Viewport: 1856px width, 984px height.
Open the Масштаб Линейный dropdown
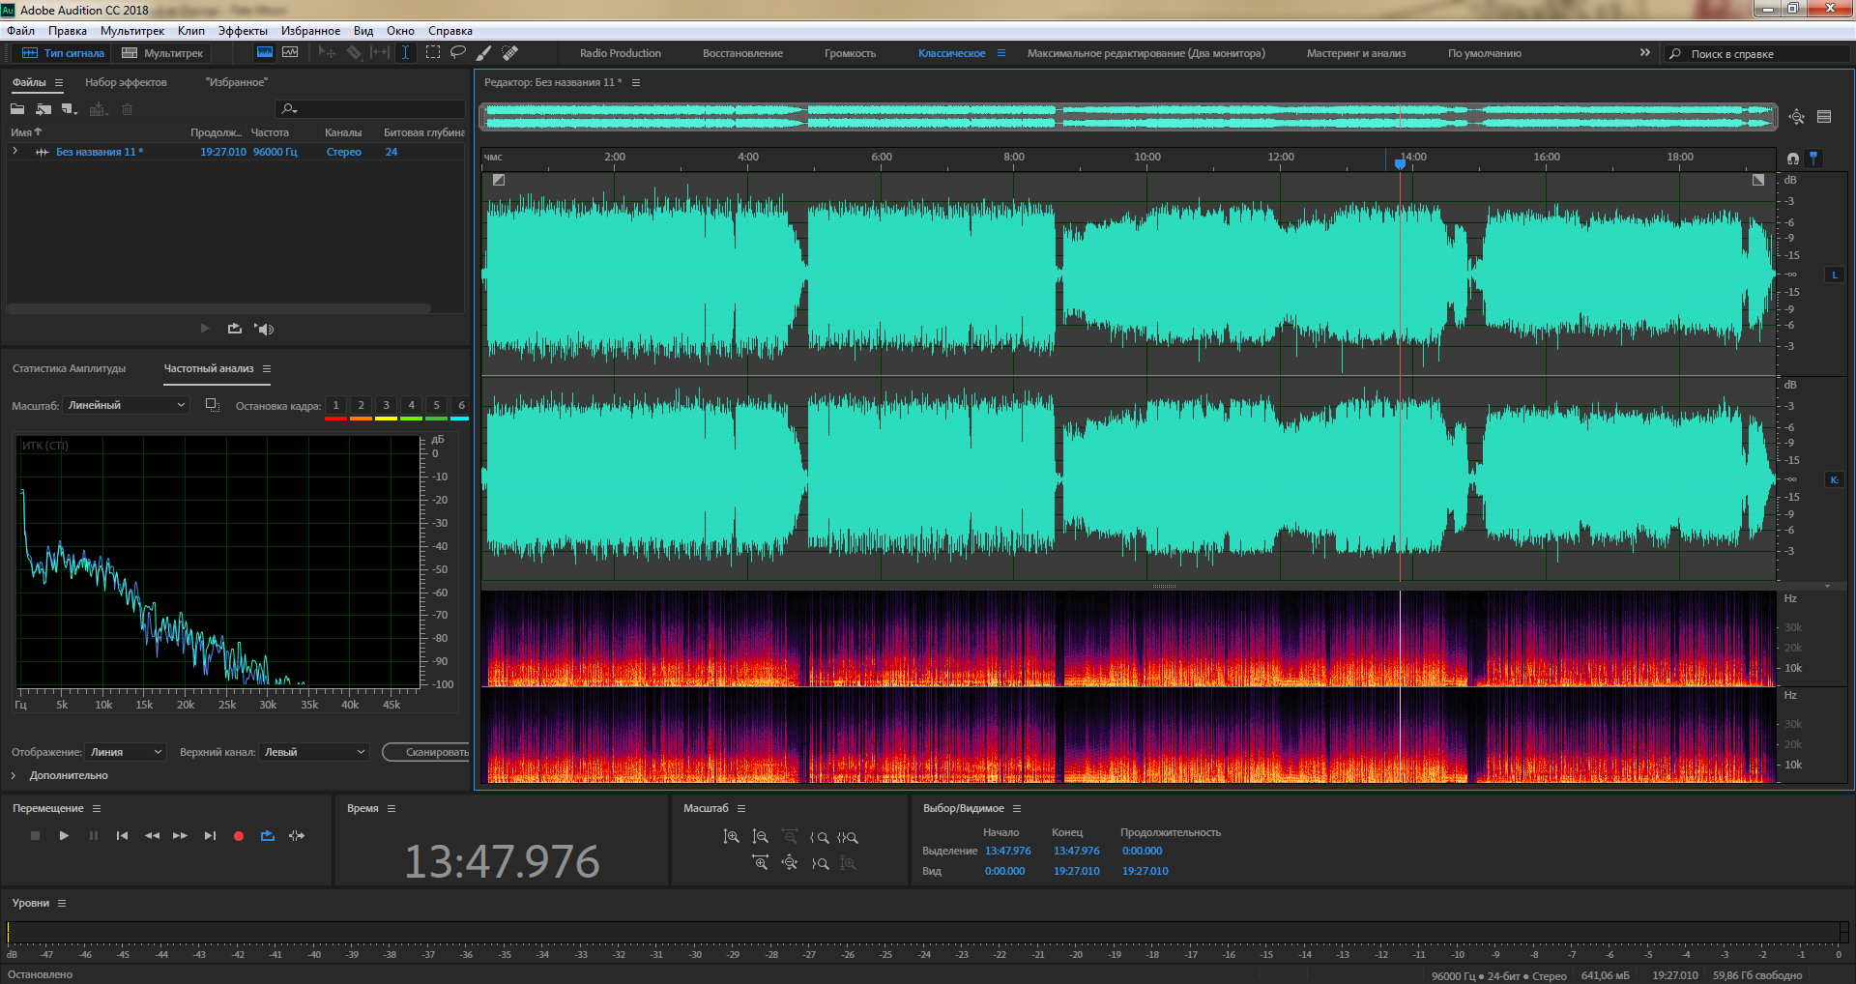click(127, 405)
